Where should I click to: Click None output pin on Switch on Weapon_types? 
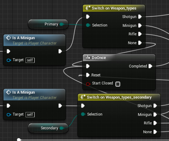(x=140, y=43)
